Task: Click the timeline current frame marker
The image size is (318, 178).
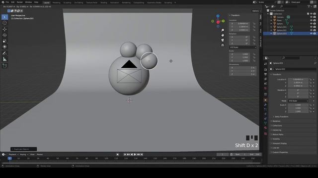Action: (9, 158)
